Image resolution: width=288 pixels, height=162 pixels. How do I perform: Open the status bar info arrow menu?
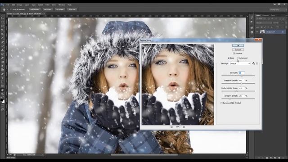(43, 155)
